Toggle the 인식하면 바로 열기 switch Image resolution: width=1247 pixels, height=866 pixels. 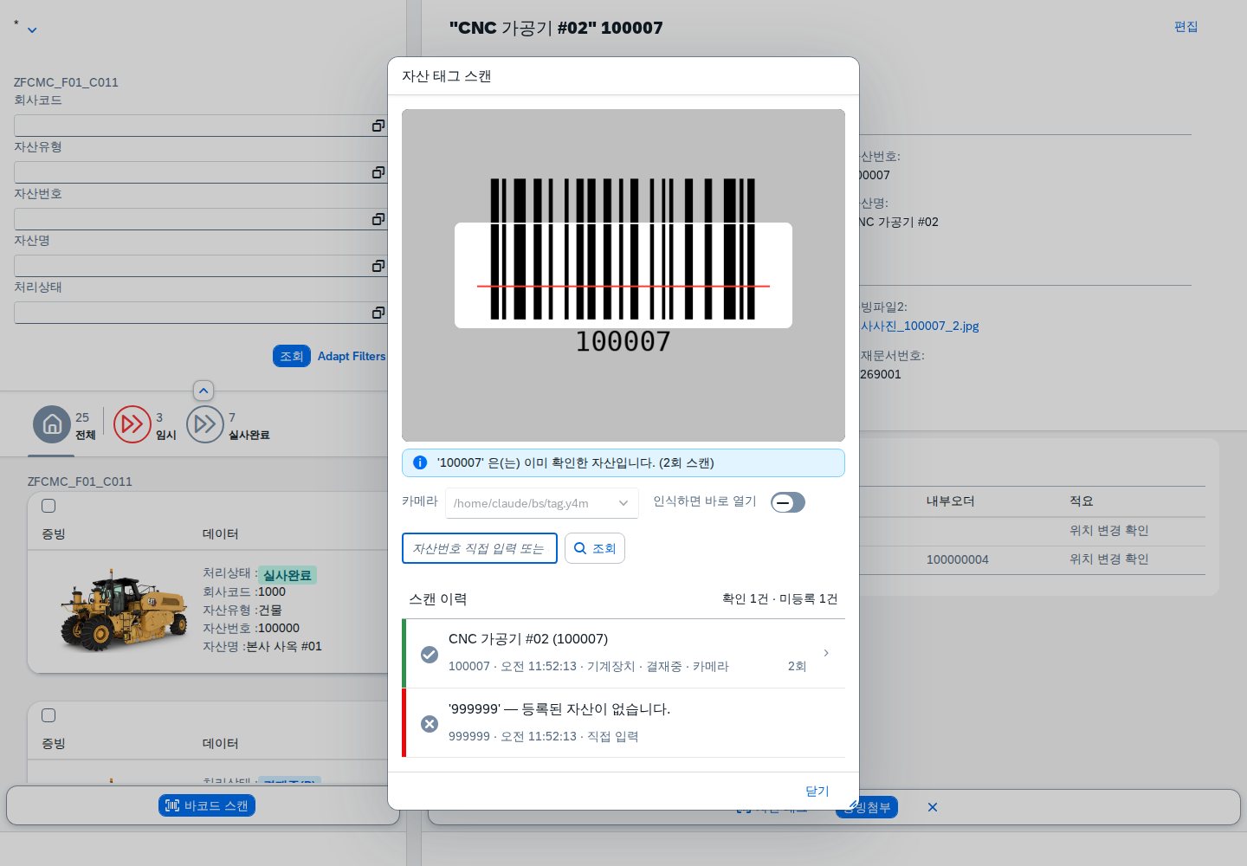tap(788, 502)
